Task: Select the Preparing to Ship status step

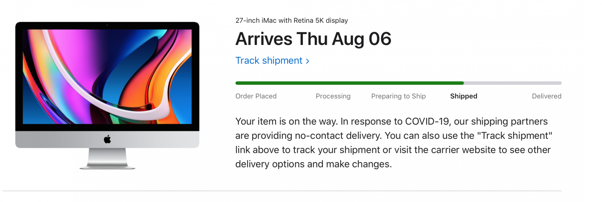Action: coord(398,96)
